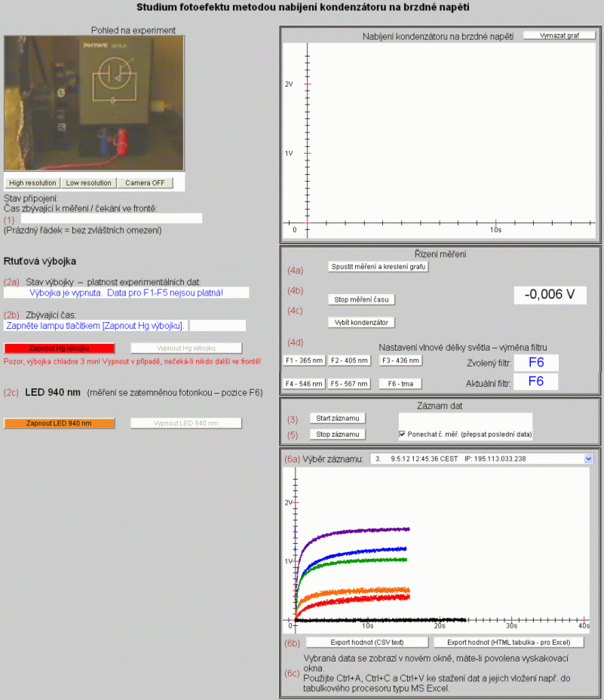Select Low resolution camera mode
This screenshot has height=700, width=604.
point(88,183)
